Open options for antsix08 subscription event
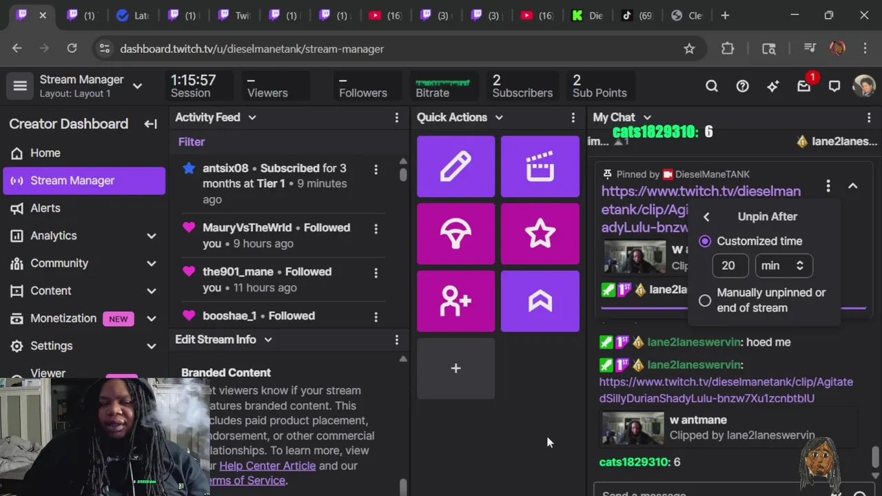Screen dimensions: 882x496 [x=376, y=169]
